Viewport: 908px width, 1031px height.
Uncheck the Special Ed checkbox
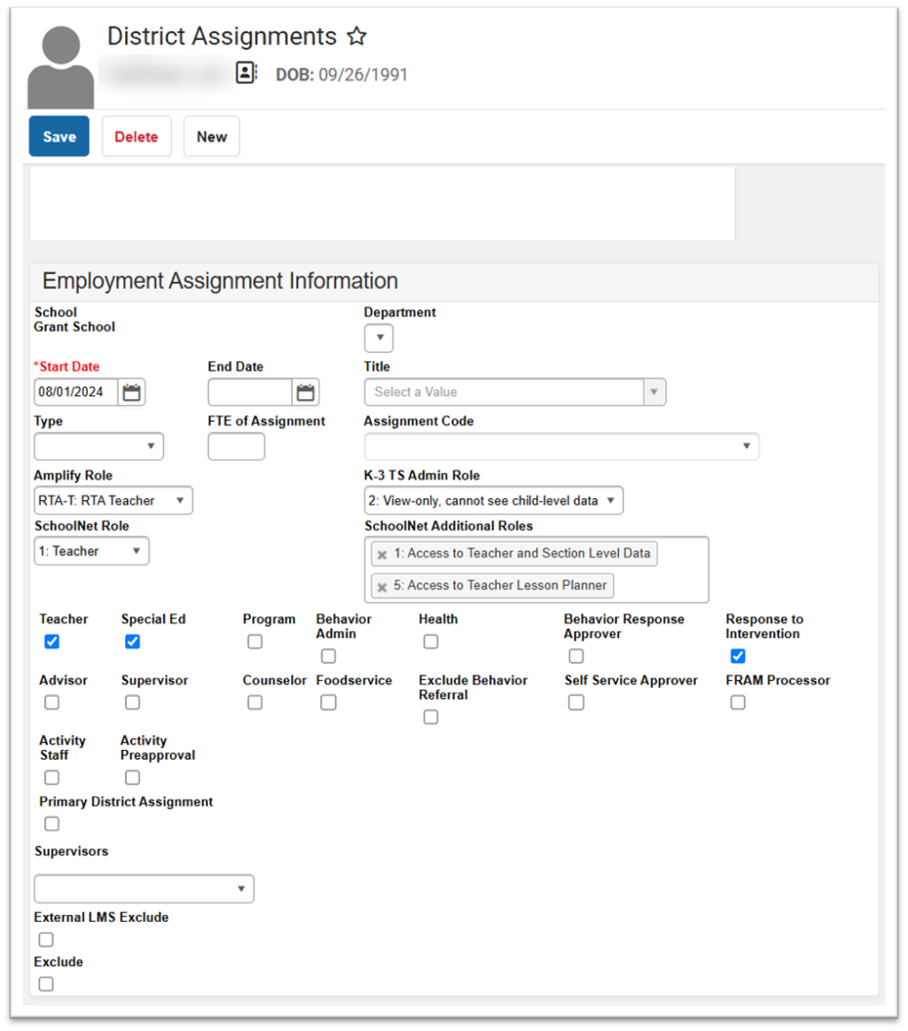click(x=132, y=642)
